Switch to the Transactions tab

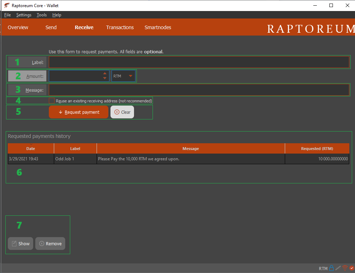(120, 27)
